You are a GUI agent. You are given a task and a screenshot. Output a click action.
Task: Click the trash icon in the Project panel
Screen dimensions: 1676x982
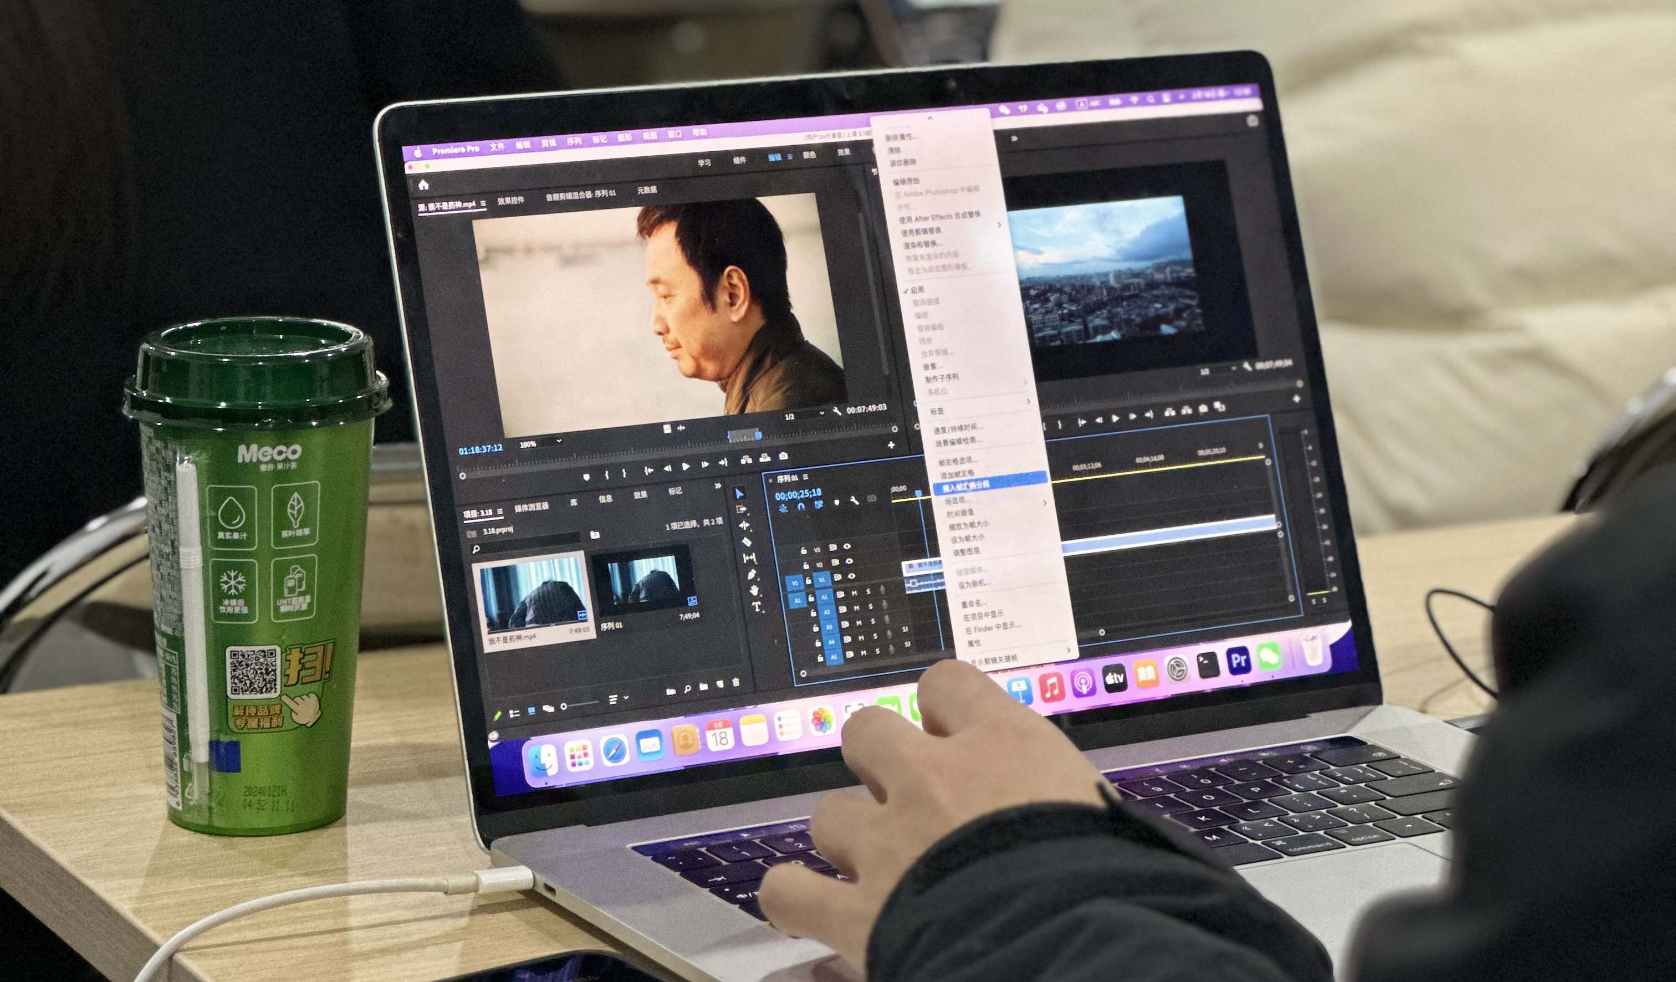(735, 682)
